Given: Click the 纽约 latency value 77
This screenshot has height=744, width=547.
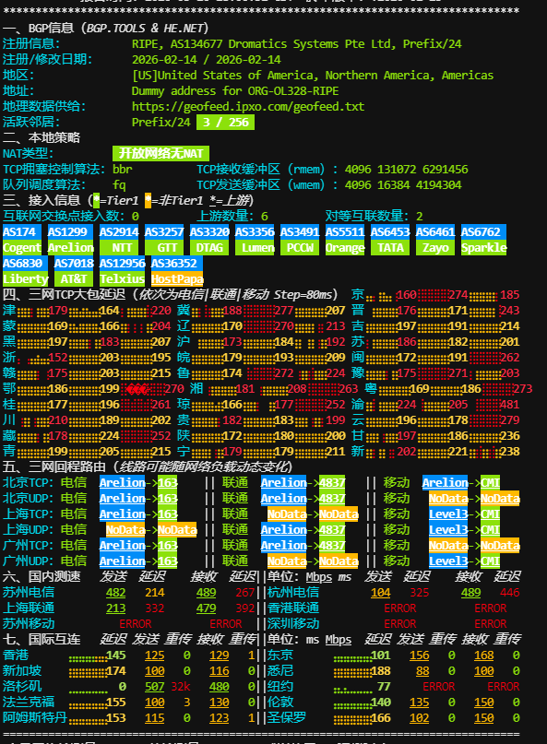Looking at the screenshot, I should point(384,687).
